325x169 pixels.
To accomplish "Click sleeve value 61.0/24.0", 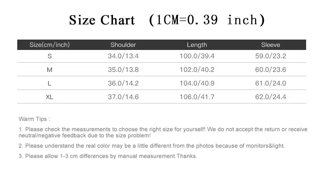I will pos(270,83).
